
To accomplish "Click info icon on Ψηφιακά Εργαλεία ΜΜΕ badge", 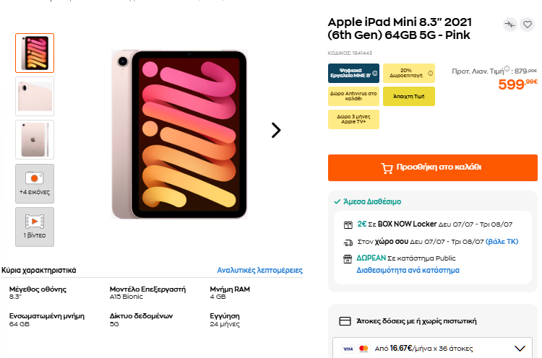I will (x=374, y=73).
